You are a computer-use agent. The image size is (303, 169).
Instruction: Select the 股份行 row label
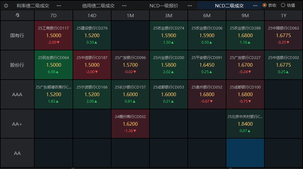click(x=17, y=65)
